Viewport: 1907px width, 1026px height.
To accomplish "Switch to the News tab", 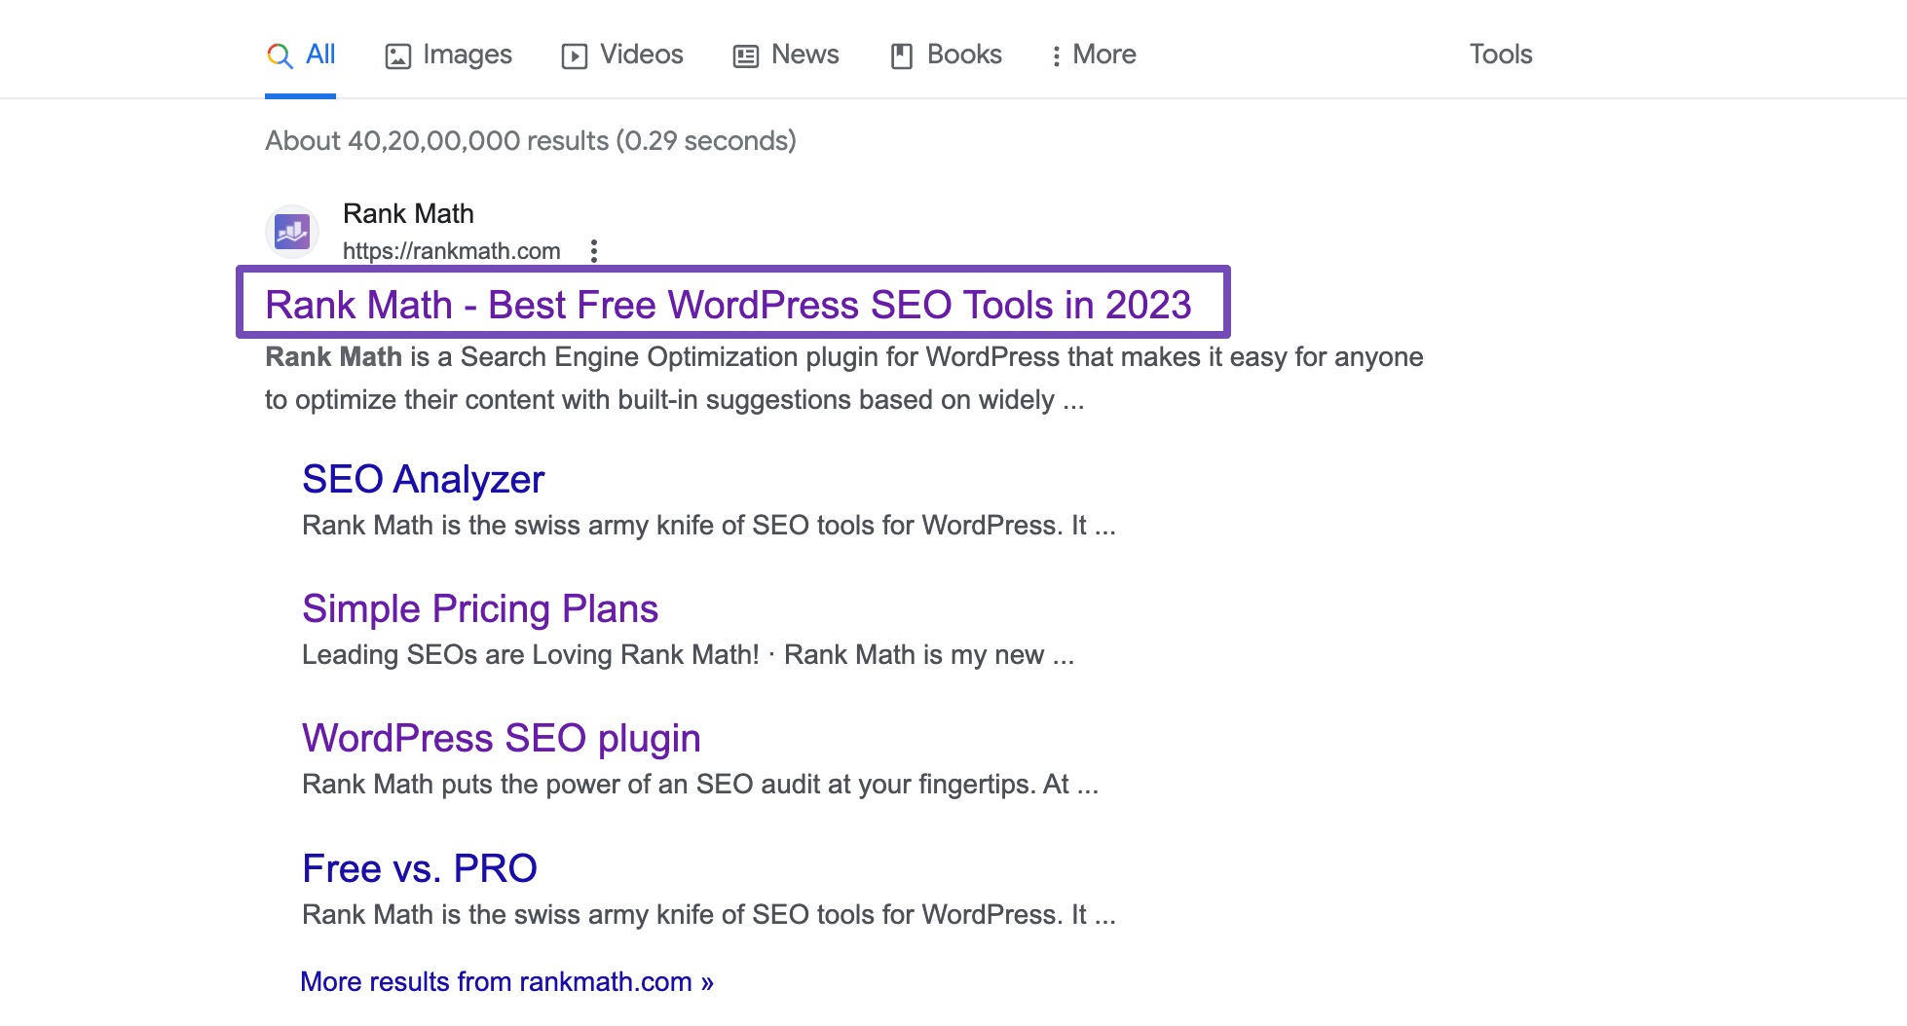I will coord(785,55).
